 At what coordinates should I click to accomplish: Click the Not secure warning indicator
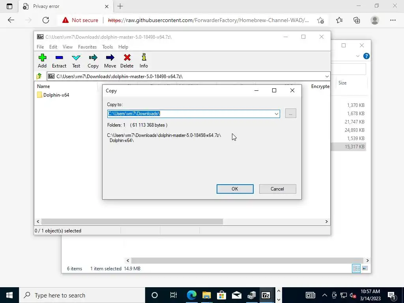[80, 20]
